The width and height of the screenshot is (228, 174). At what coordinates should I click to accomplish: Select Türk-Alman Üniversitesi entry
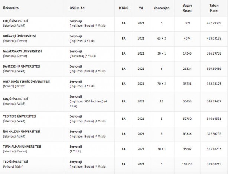(21, 146)
